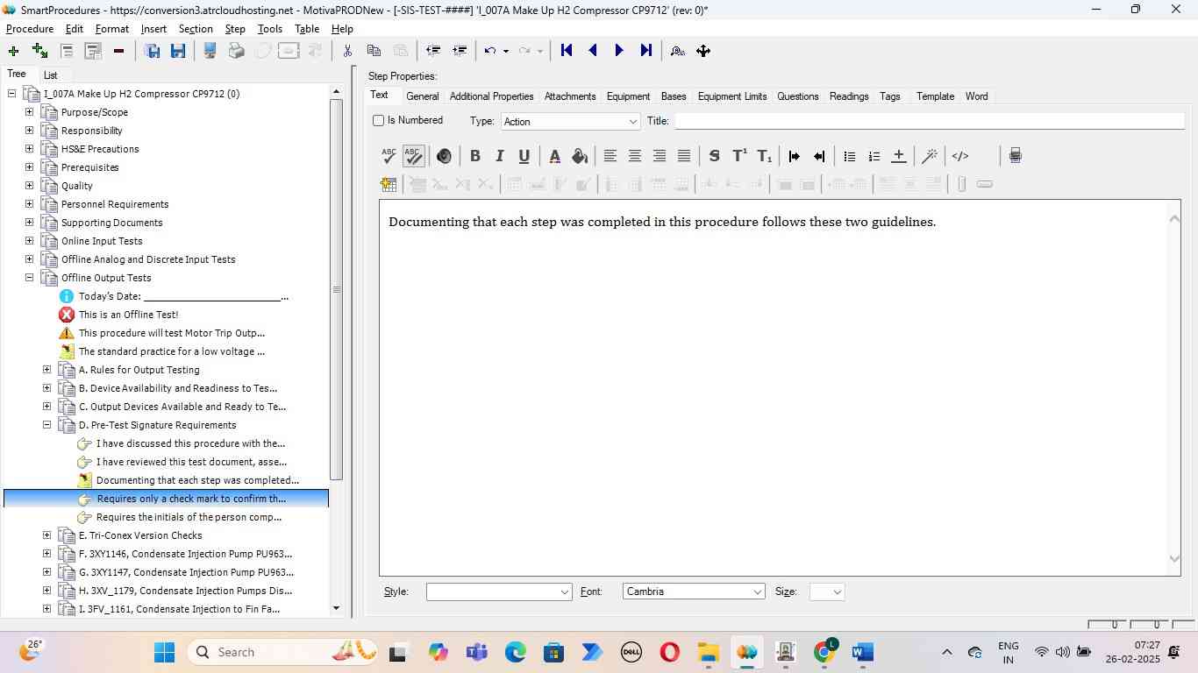Expand A. Rules for Output Testing node
Screen dimensions: 1198x673
pos(46,370)
